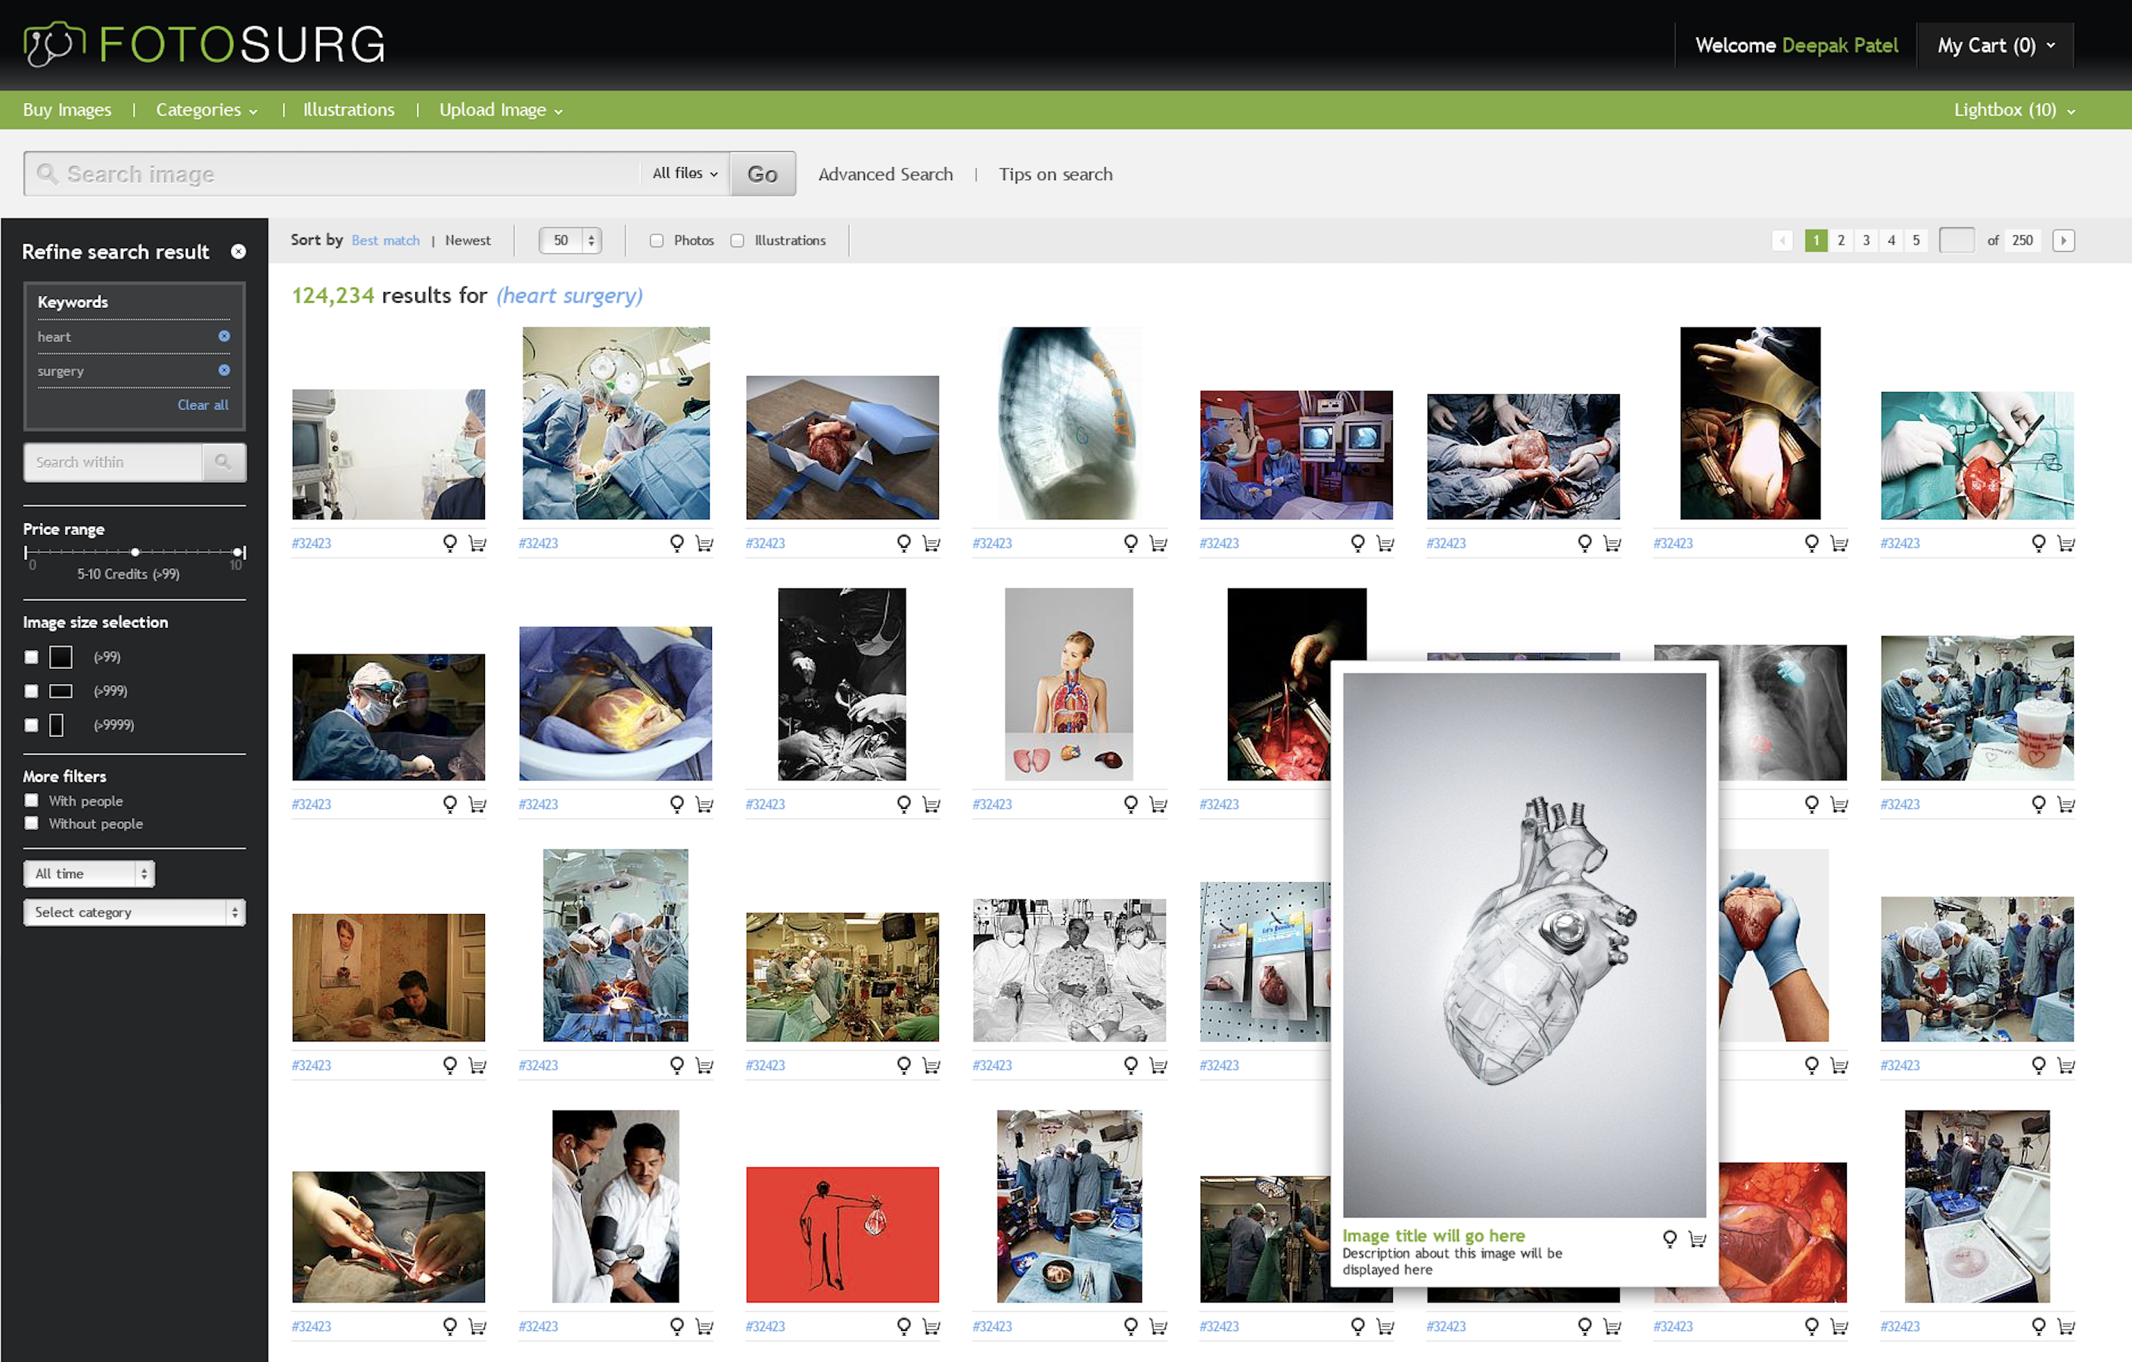Go to results page 3
Image resolution: width=2132 pixels, height=1362 pixels.
[x=1866, y=240]
